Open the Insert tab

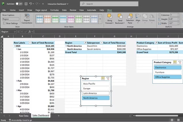point(21,10)
